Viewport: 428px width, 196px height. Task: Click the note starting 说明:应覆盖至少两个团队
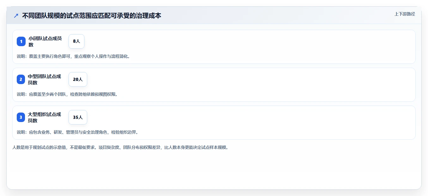[x=67, y=94]
